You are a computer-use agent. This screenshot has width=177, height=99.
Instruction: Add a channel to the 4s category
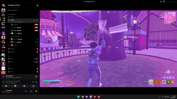[x=37, y=56]
